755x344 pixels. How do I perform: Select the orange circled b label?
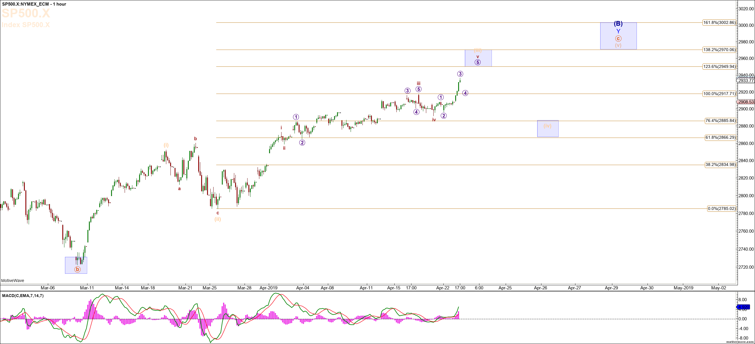[77, 269]
